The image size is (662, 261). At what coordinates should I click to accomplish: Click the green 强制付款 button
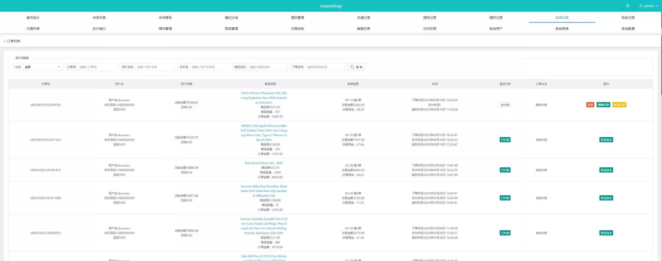pos(603,105)
